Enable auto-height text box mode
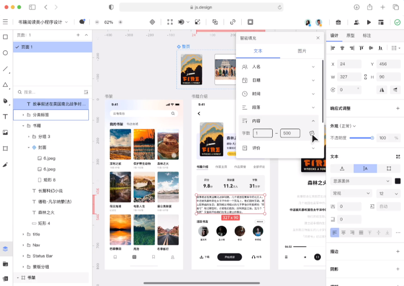 pyautogui.click(x=367, y=168)
